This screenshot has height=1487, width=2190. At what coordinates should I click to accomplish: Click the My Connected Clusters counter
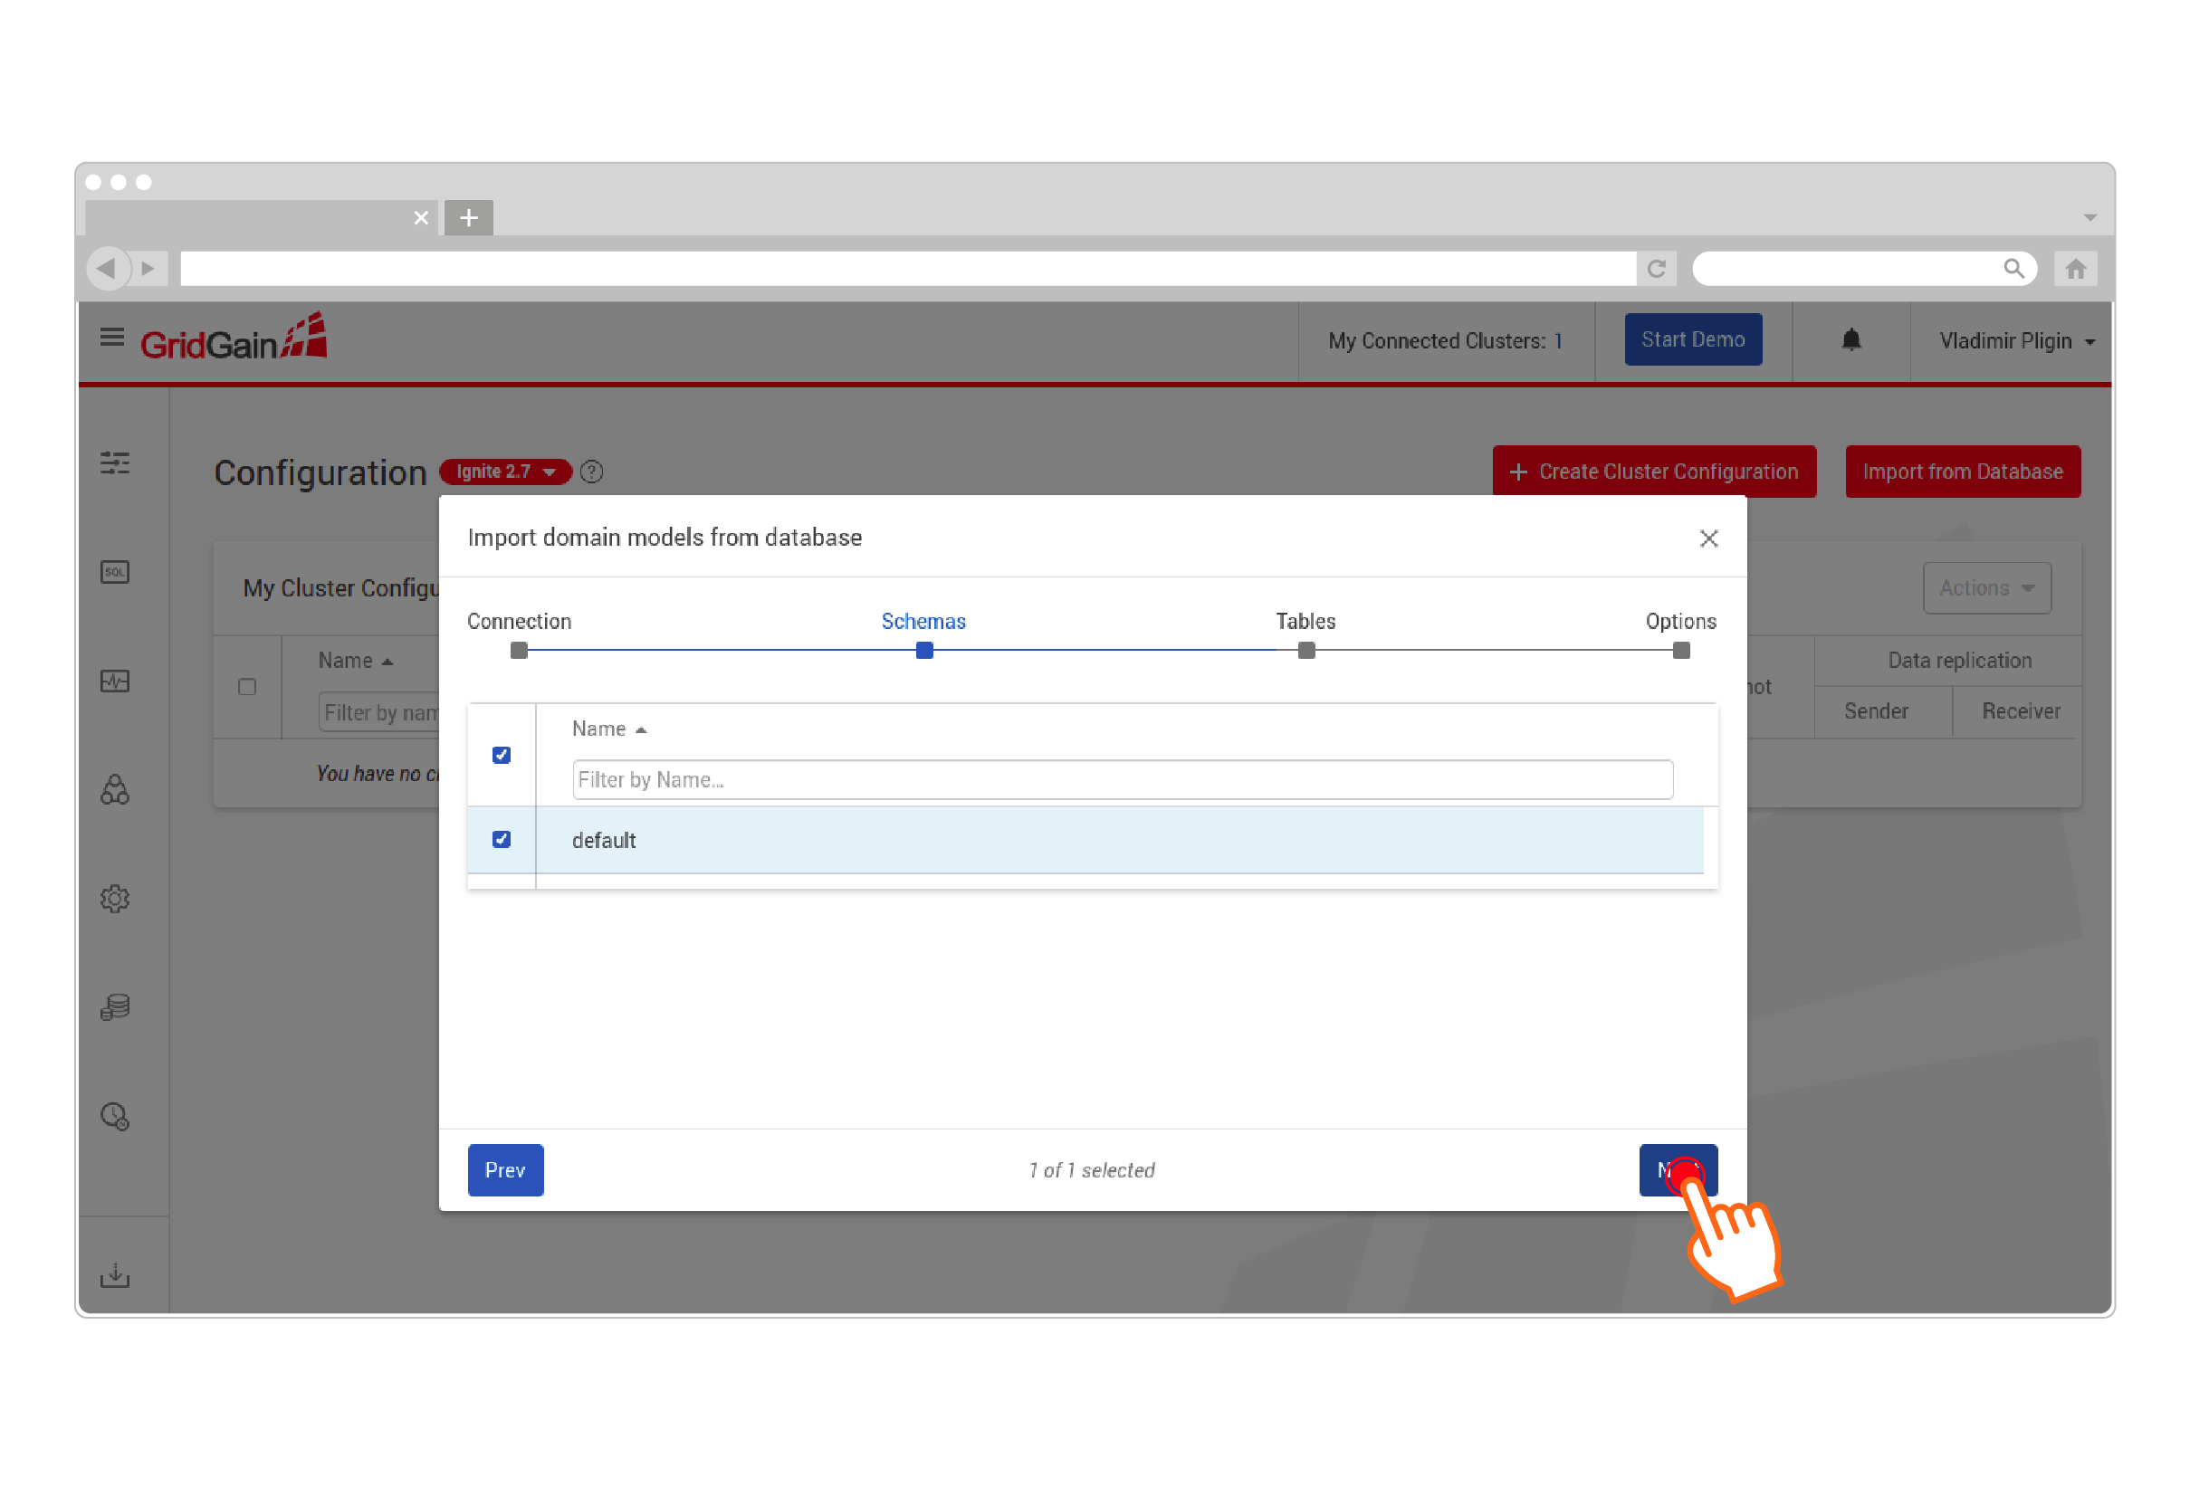point(1445,341)
